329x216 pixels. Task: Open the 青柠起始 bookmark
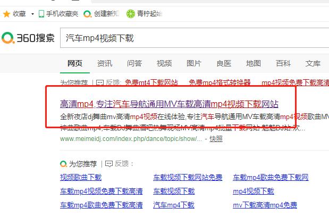(144, 14)
